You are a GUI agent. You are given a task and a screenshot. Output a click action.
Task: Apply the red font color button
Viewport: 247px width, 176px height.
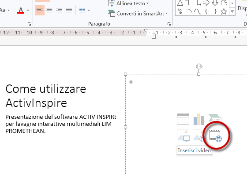(21, 11)
